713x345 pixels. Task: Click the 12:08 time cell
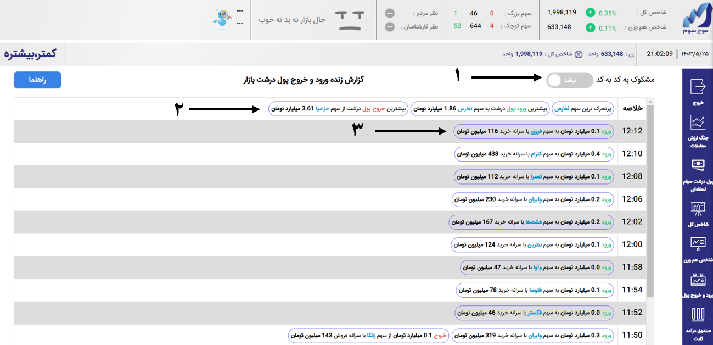click(x=631, y=176)
